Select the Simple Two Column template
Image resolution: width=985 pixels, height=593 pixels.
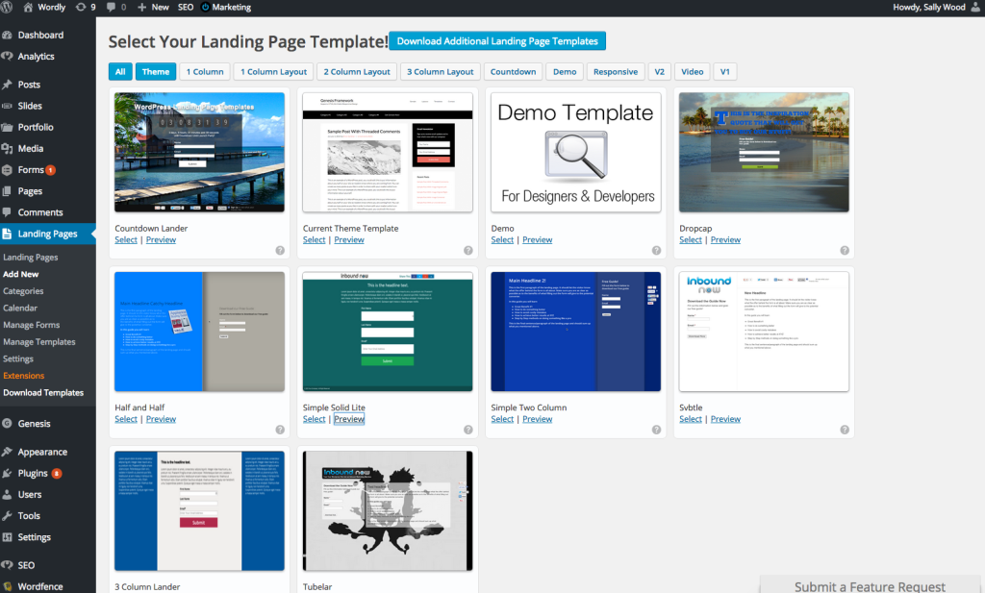[x=502, y=419]
